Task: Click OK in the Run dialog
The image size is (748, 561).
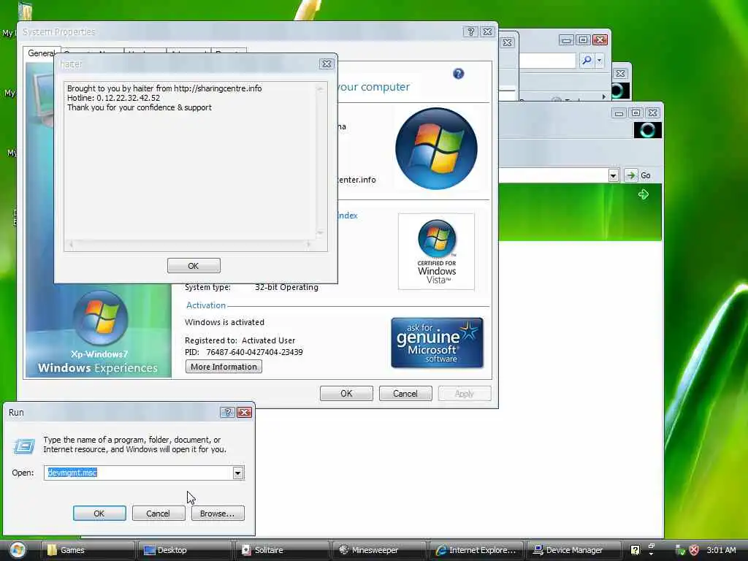Action: point(99,514)
